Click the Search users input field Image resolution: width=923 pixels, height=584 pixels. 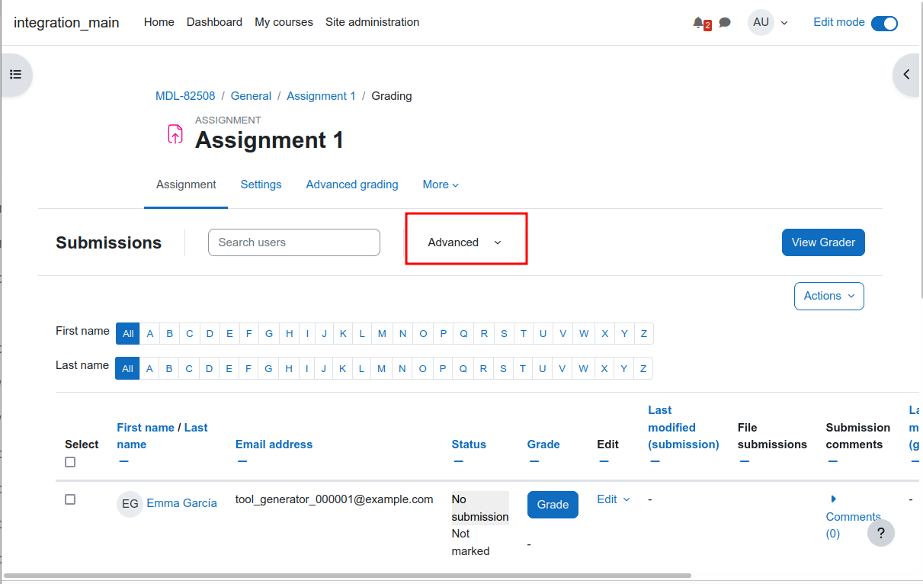(x=294, y=242)
